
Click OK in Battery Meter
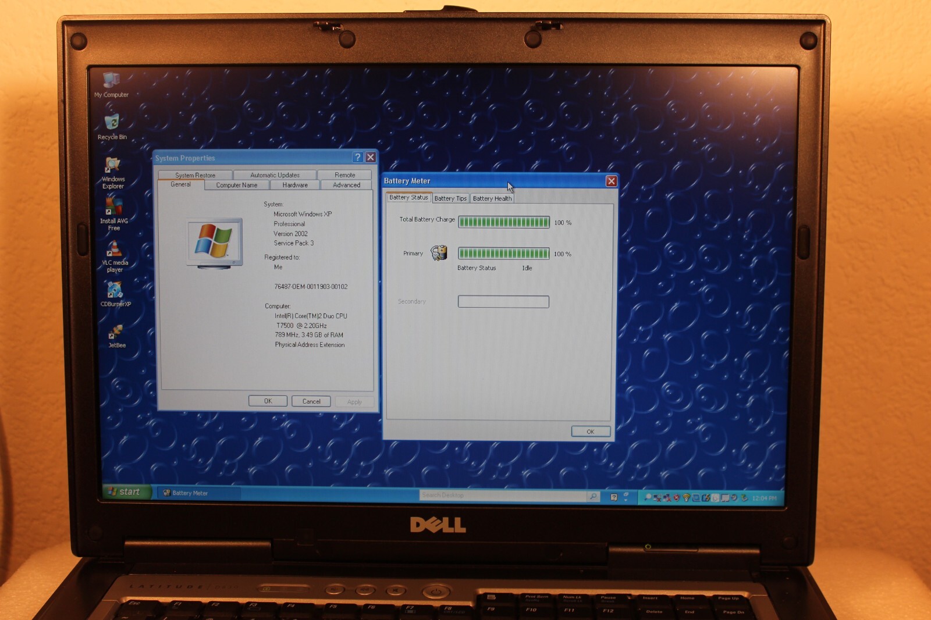point(591,432)
